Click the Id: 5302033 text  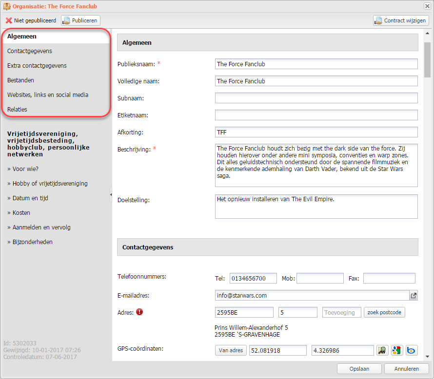[x=20, y=343]
